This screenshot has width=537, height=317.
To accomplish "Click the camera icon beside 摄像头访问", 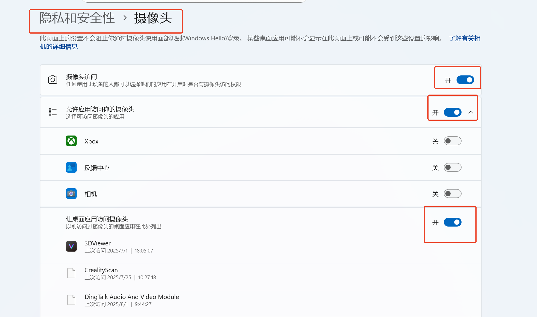I will tap(53, 80).
